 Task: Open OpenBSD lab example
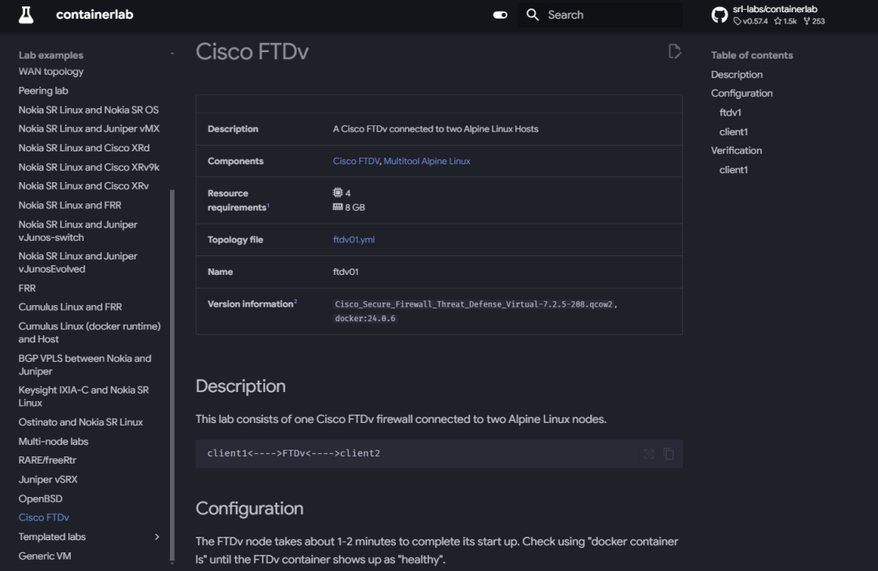coord(41,499)
